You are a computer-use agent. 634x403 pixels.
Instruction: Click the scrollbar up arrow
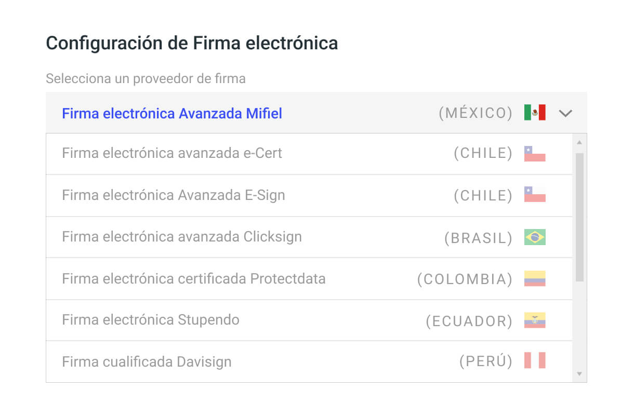pyautogui.click(x=578, y=141)
